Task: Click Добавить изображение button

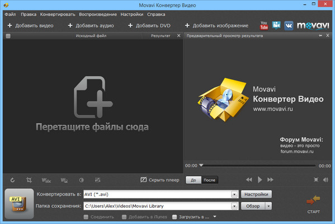Action: click(216, 26)
